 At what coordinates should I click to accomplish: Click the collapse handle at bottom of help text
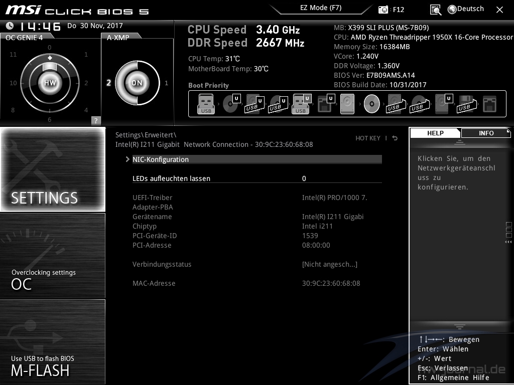460,326
